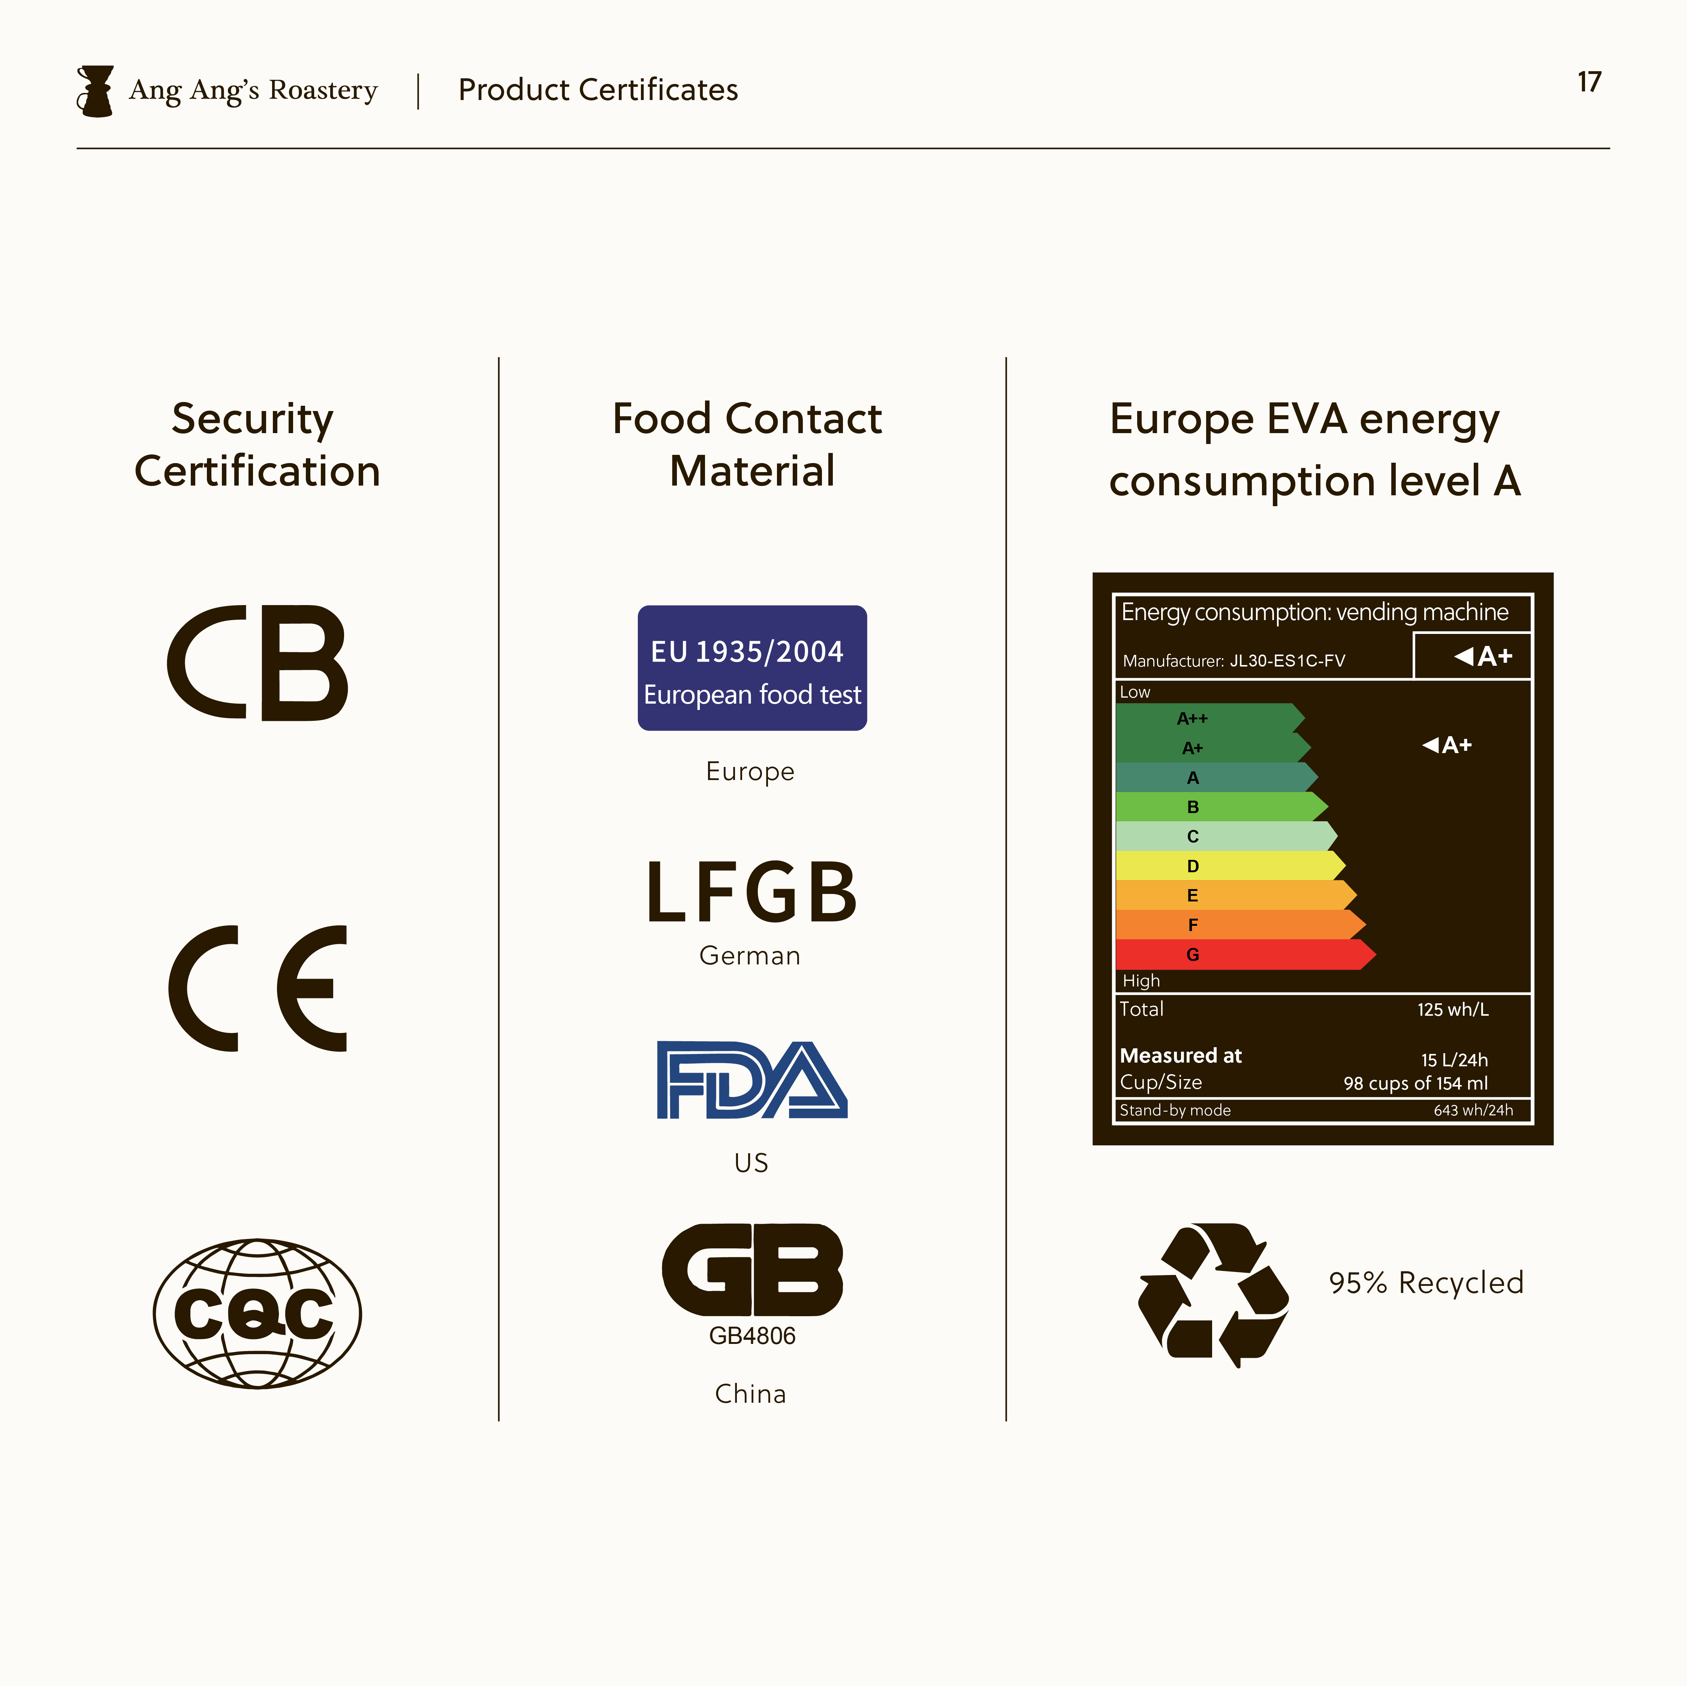The width and height of the screenshot is (1687, 1686).
Task: Select the CQC globe logo
Action: tap(257, 1313)
